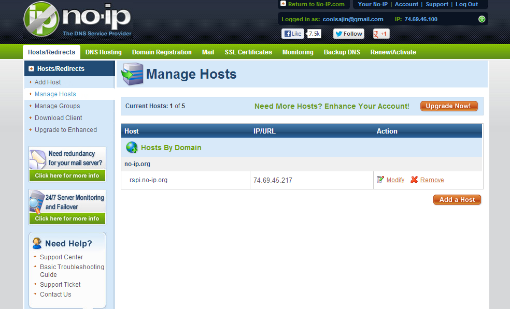This screenshot has width=510, height=309.
Task: Click the Manage Hosts server icon
Action: coord(132,74)
